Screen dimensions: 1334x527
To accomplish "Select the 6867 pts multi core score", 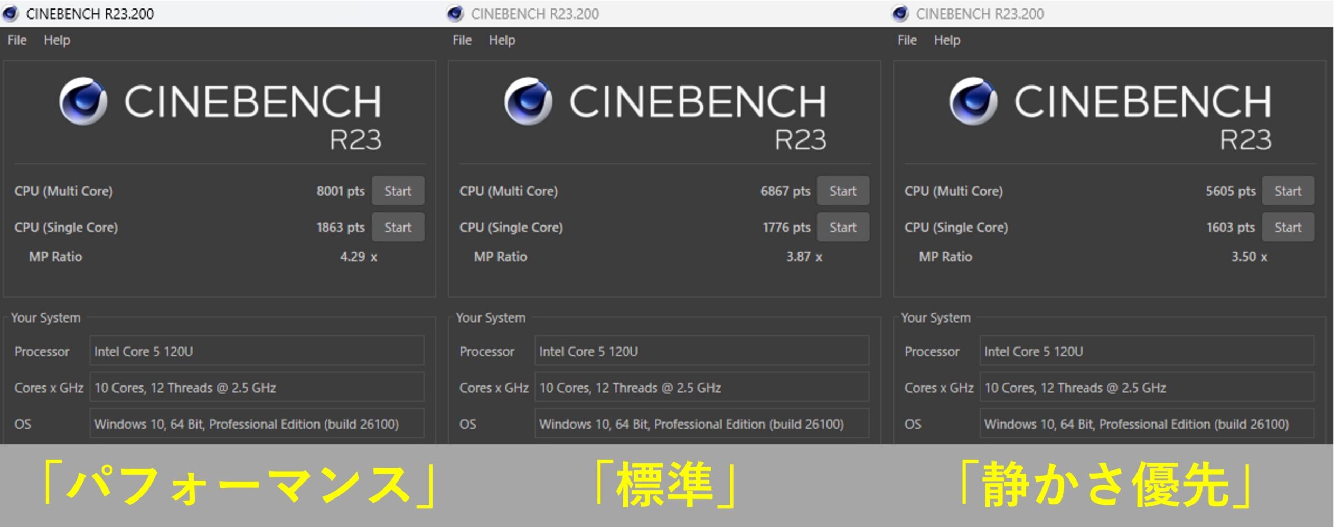I will [x=785, y=191].
